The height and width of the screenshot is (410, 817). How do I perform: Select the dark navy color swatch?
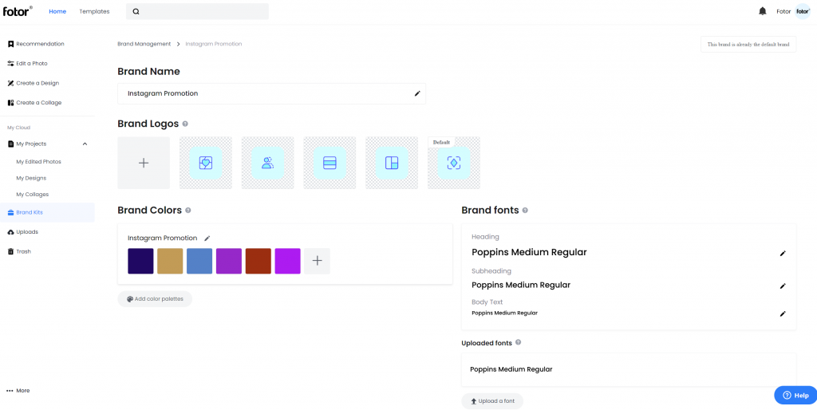[140, 261]
